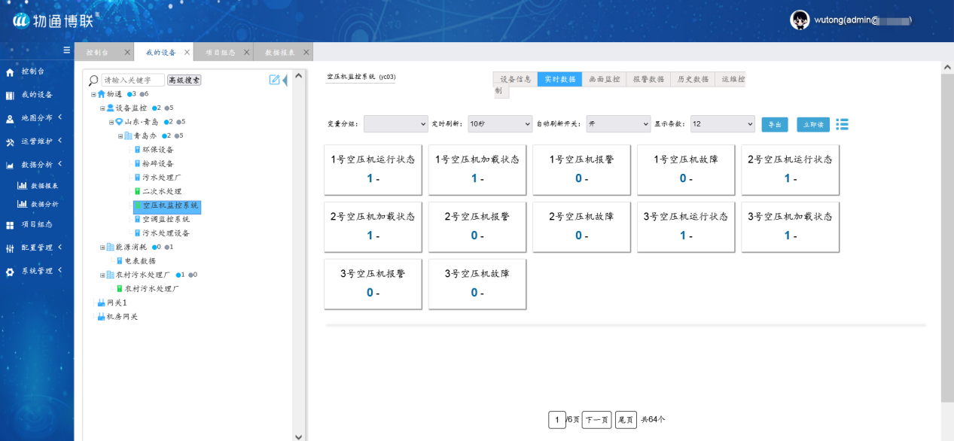954x441 pixels.
Task: Go to next page with 下一页
Action: point(597,420)
